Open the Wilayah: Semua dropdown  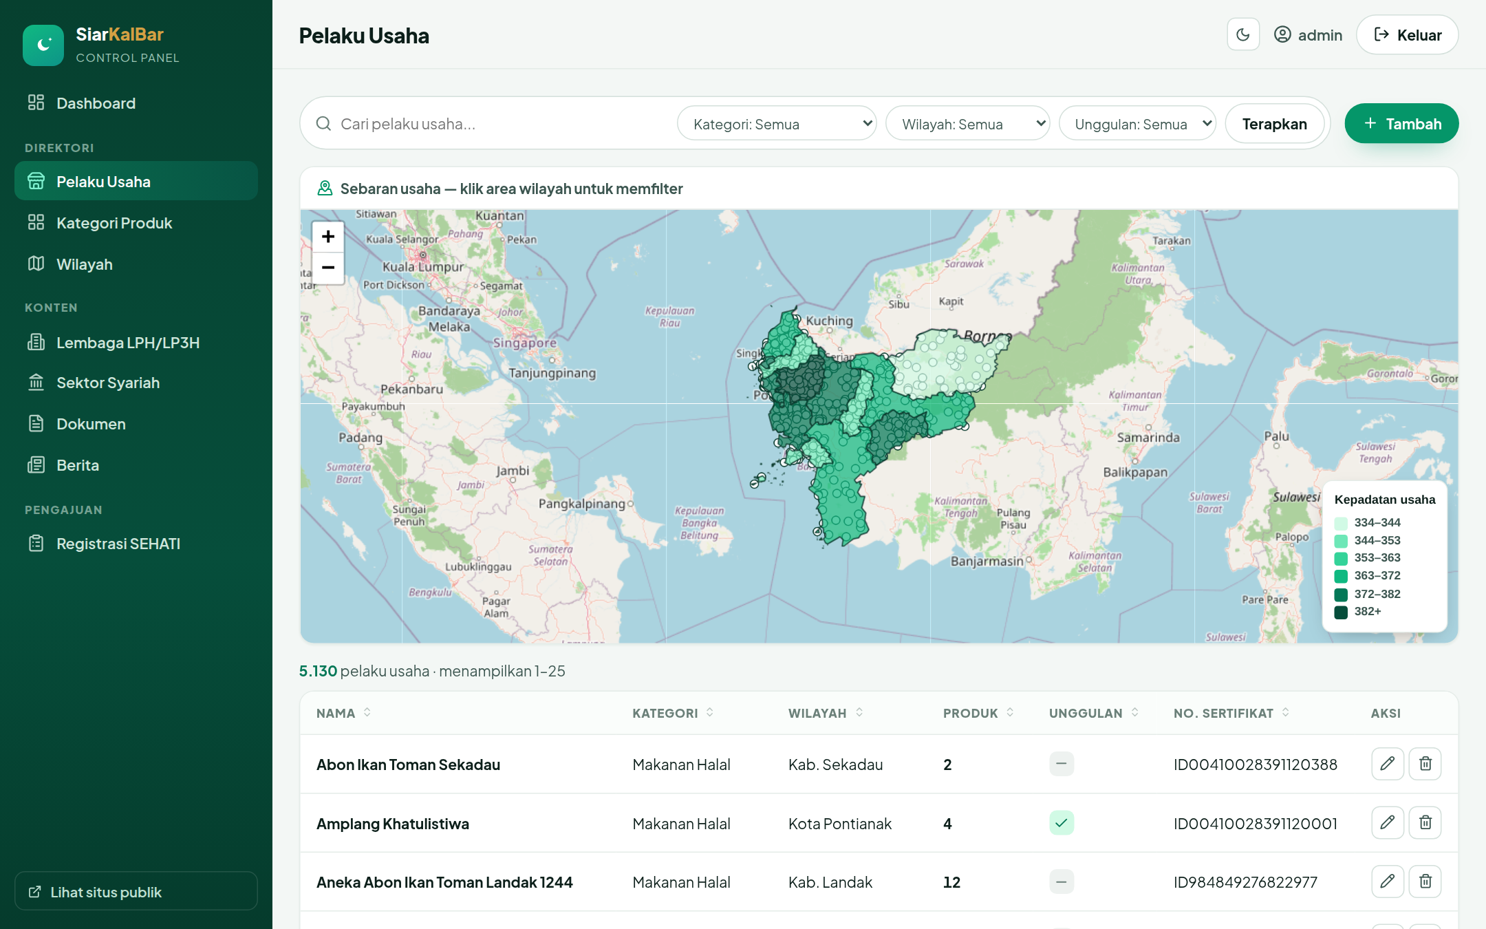967,124
